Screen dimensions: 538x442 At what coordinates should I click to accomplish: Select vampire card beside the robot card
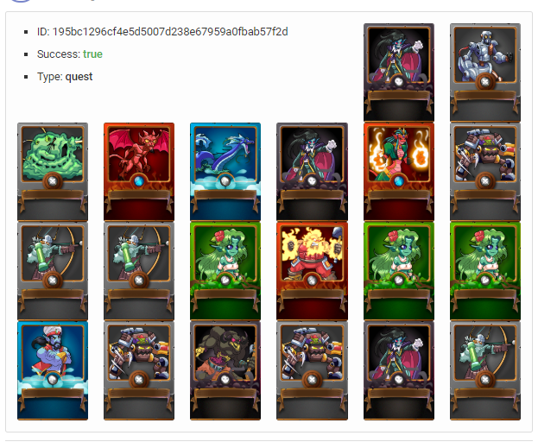[x=399, y=73]
